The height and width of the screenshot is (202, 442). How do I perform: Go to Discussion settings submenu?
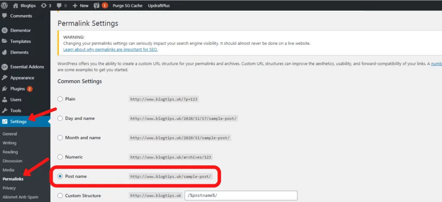(x=12, y=161)
